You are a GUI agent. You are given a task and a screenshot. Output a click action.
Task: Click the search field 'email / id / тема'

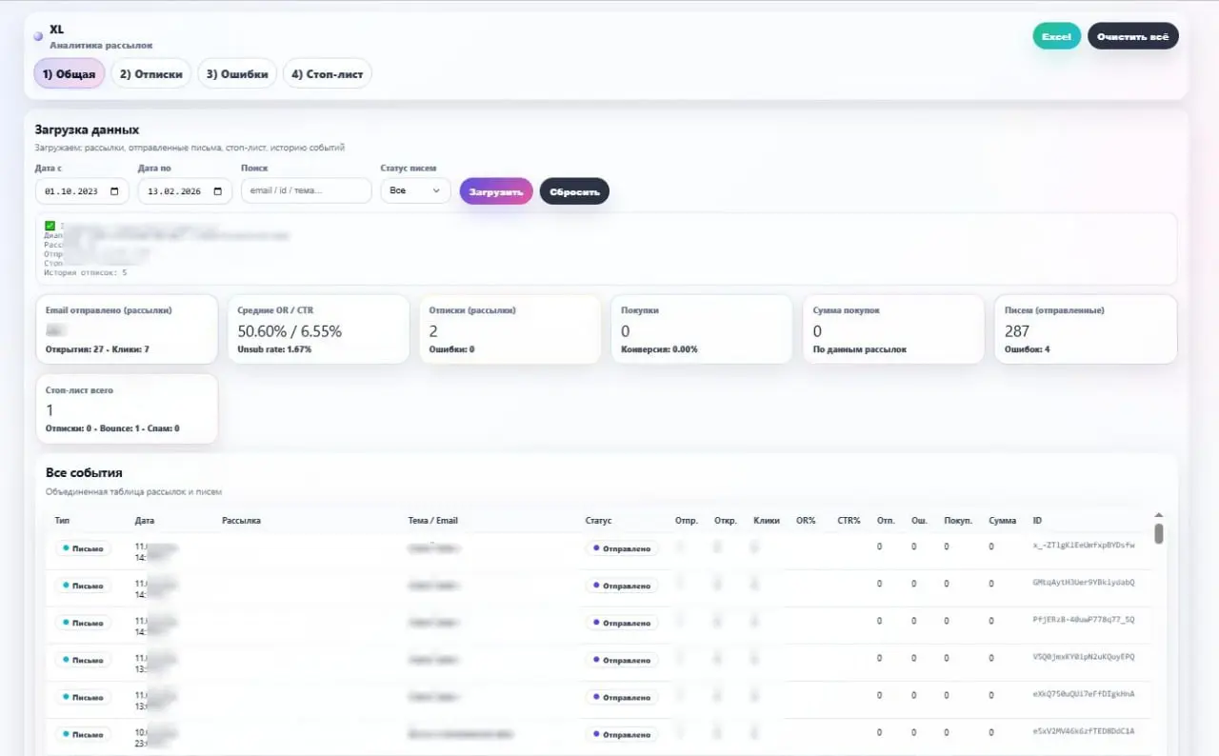[306, 190]
